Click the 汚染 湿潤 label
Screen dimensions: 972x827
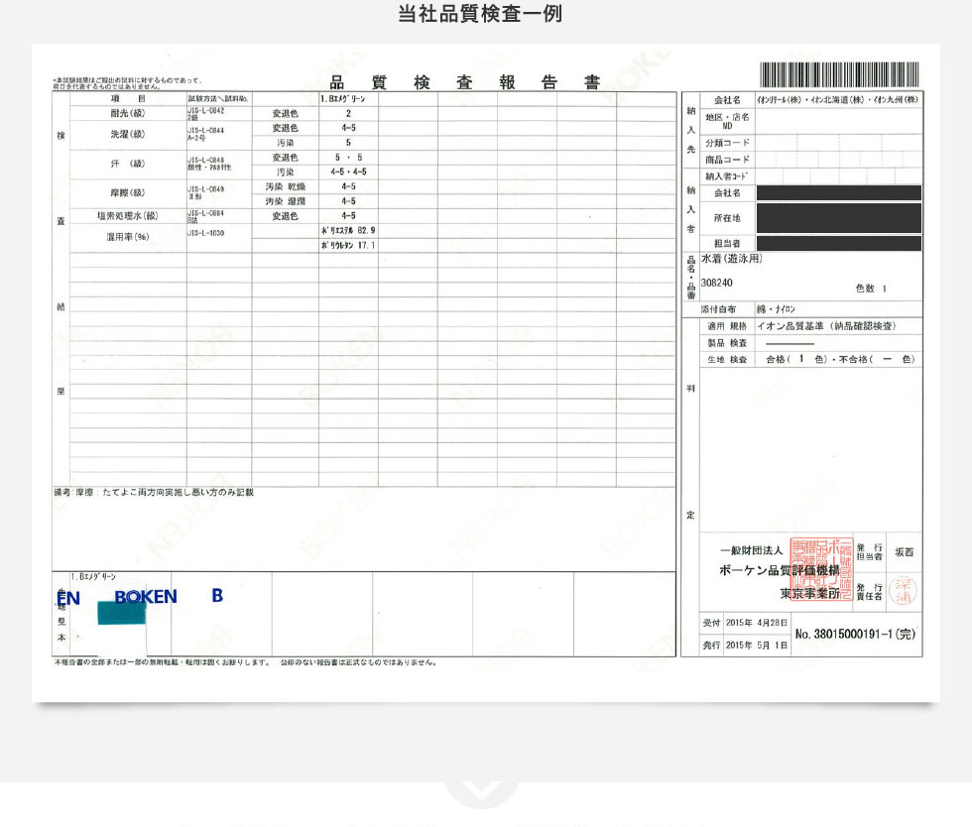(286, 201)
